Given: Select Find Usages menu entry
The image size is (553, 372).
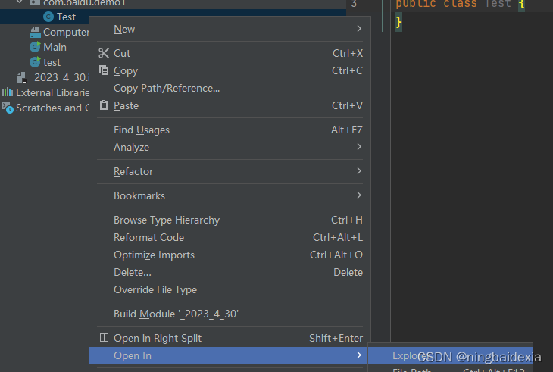Looking at the screenshot, I should [x=230, y=130].
